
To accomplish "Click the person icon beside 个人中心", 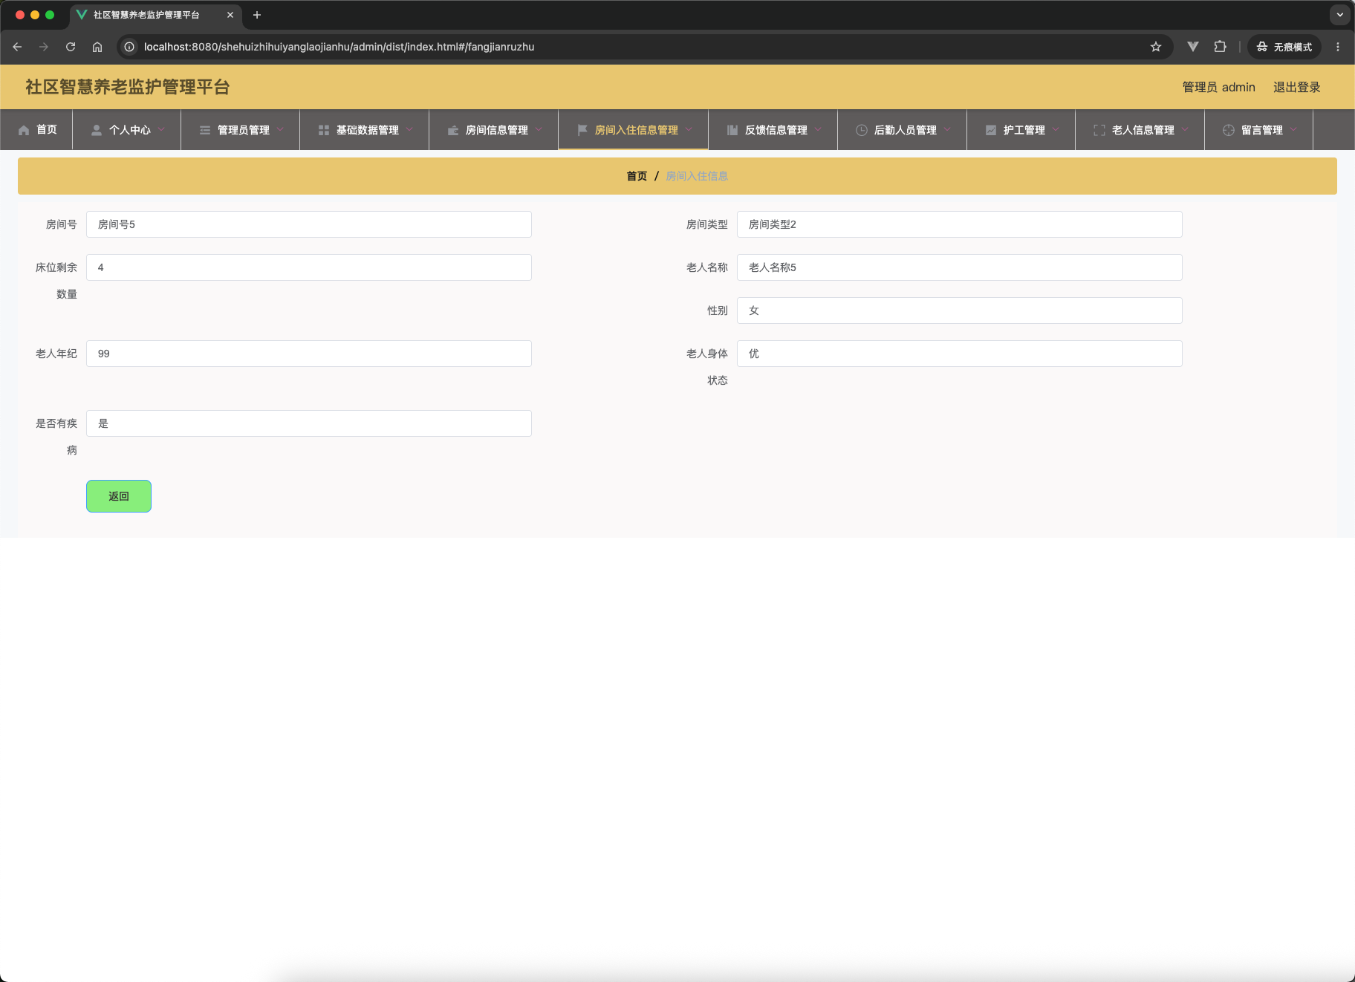I will point(97,130).
